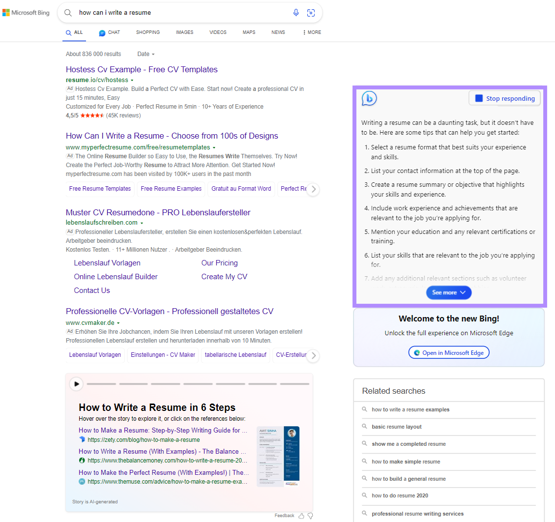Give thumbs up feedback on the story
555x522 pixels.
(x=302, y=516)
